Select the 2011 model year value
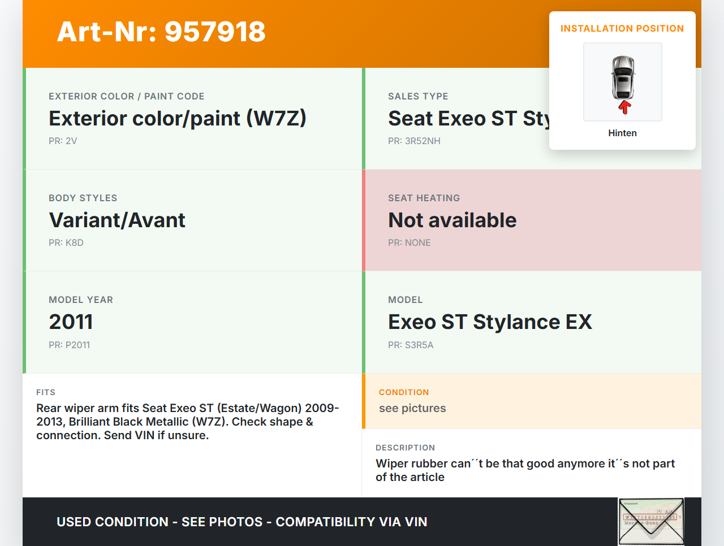The height and width of the screenshot is (546, 724). (x=71, y=322)
